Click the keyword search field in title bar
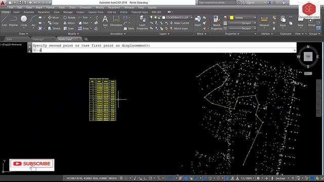This screenshot has height=182, width=324. point(217,3)
